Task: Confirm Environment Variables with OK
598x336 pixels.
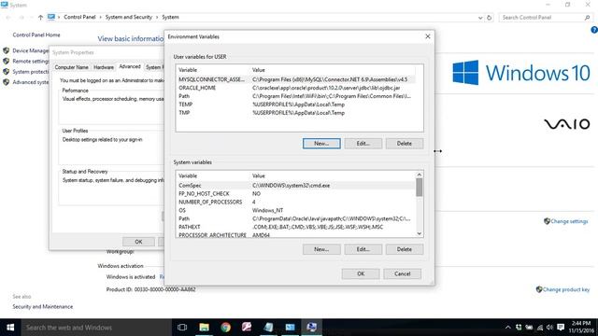Action: (361, 273)
